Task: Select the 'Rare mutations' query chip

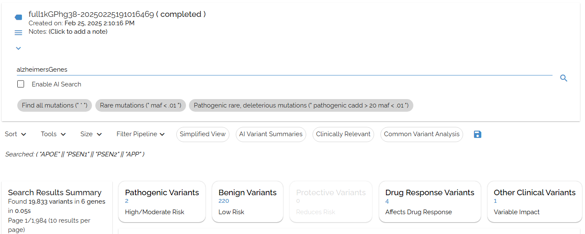Action: pyautogui.click(x=140, y=105)
